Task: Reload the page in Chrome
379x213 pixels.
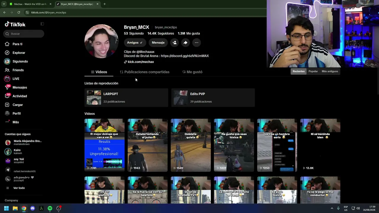Action: coord(19,12)
